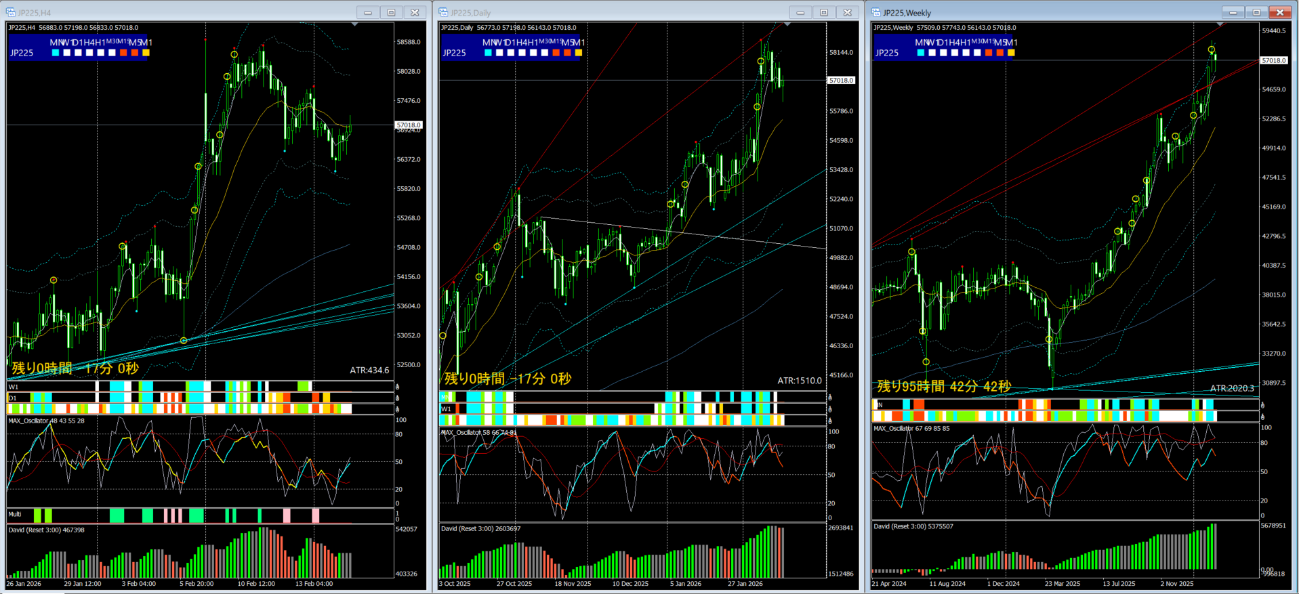This screenshot has width=1299, height=594.
Task: Click the W1 indicator row label in H4 window
Action: (x=14, y=387)
